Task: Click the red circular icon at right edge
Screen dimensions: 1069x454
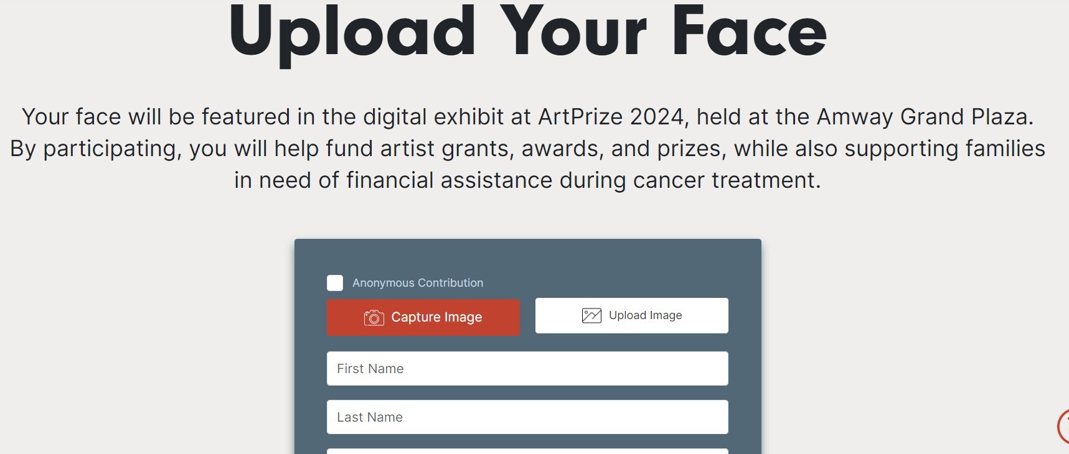Action: pos(1063,427)
